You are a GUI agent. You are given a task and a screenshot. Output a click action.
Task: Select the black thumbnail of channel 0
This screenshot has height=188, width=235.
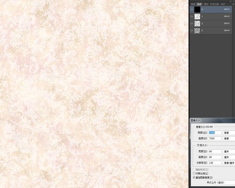pyautogui.click(x=197, y=9)
